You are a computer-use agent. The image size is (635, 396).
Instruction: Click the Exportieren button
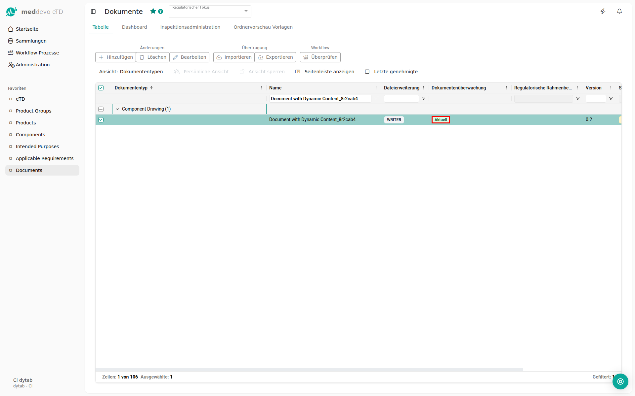click(275, 57)
